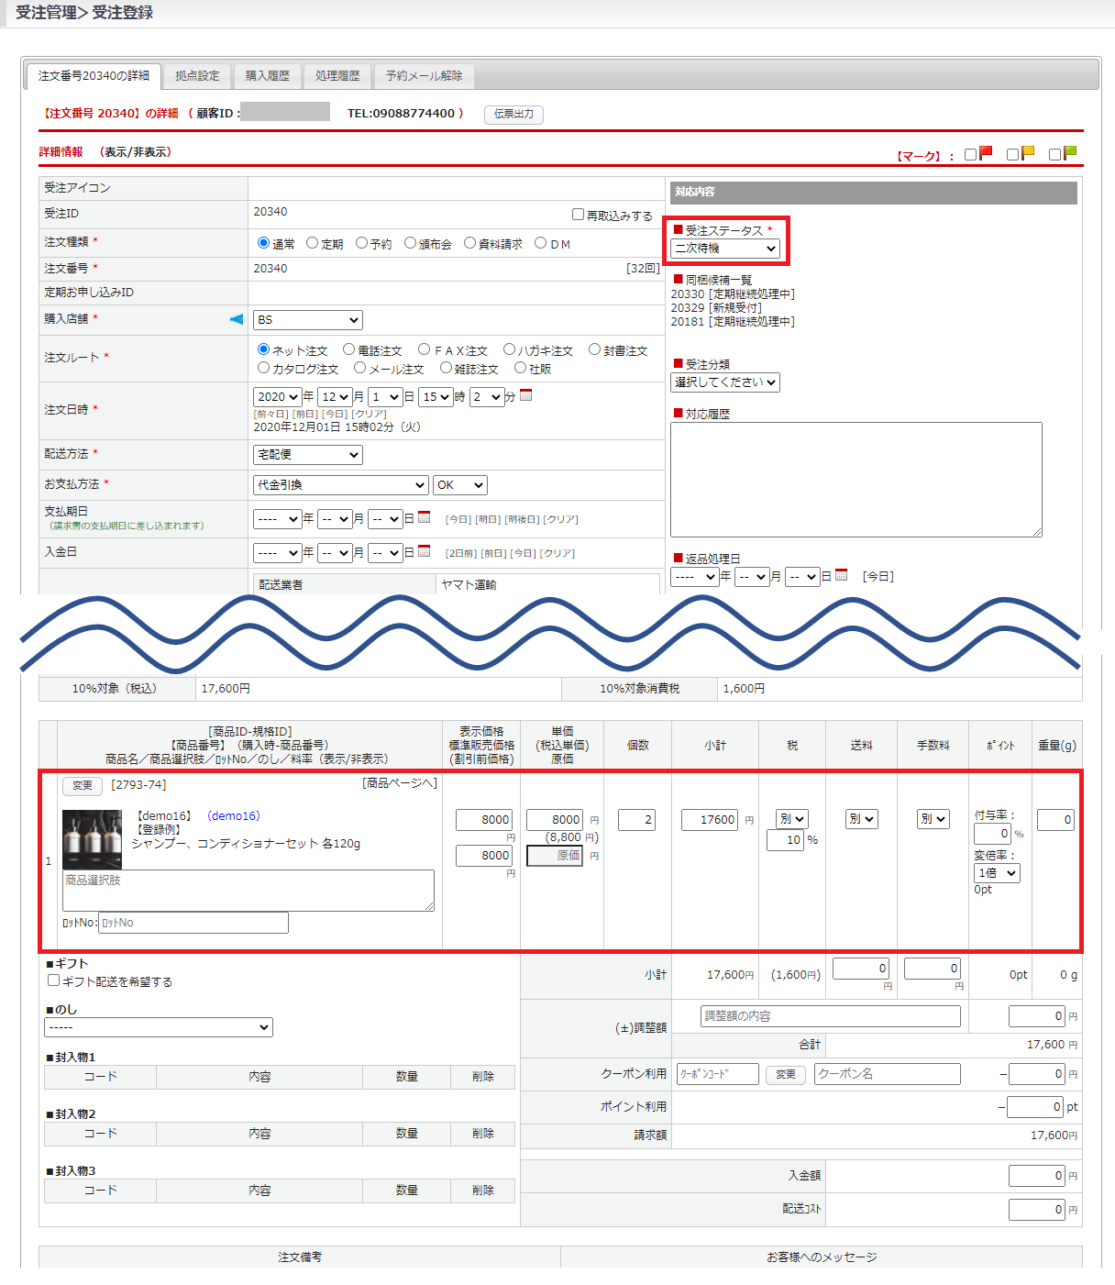Switch to the 購入履歴 tab
This screenshot has width=1115, height=1285.
267,76
